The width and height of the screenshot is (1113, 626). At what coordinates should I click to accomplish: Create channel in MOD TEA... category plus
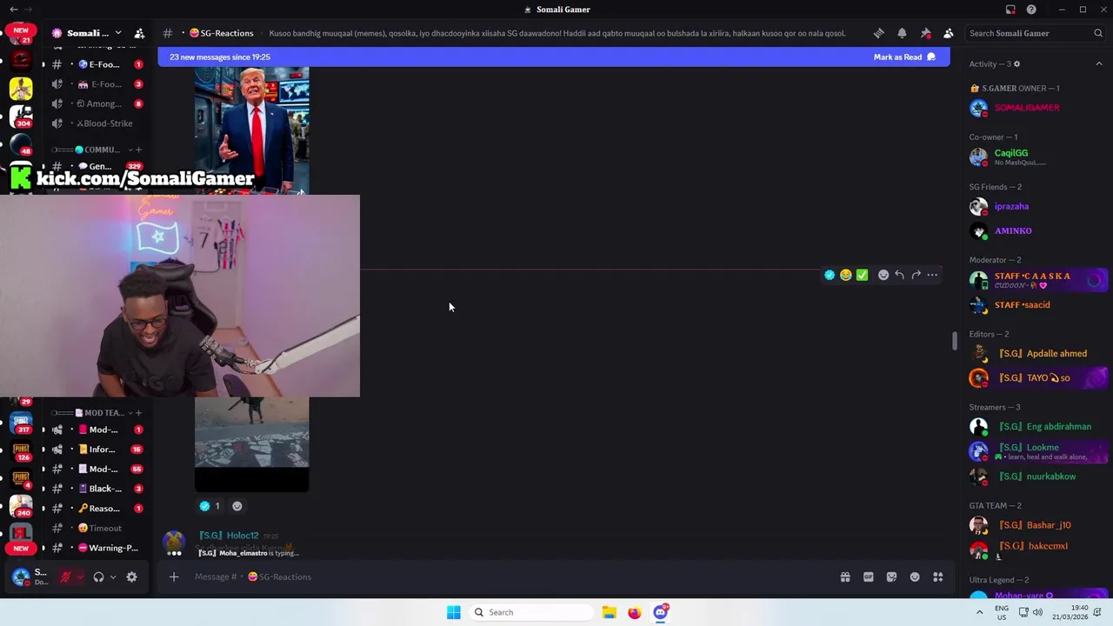pyautogui.click(x=138, y=413)
